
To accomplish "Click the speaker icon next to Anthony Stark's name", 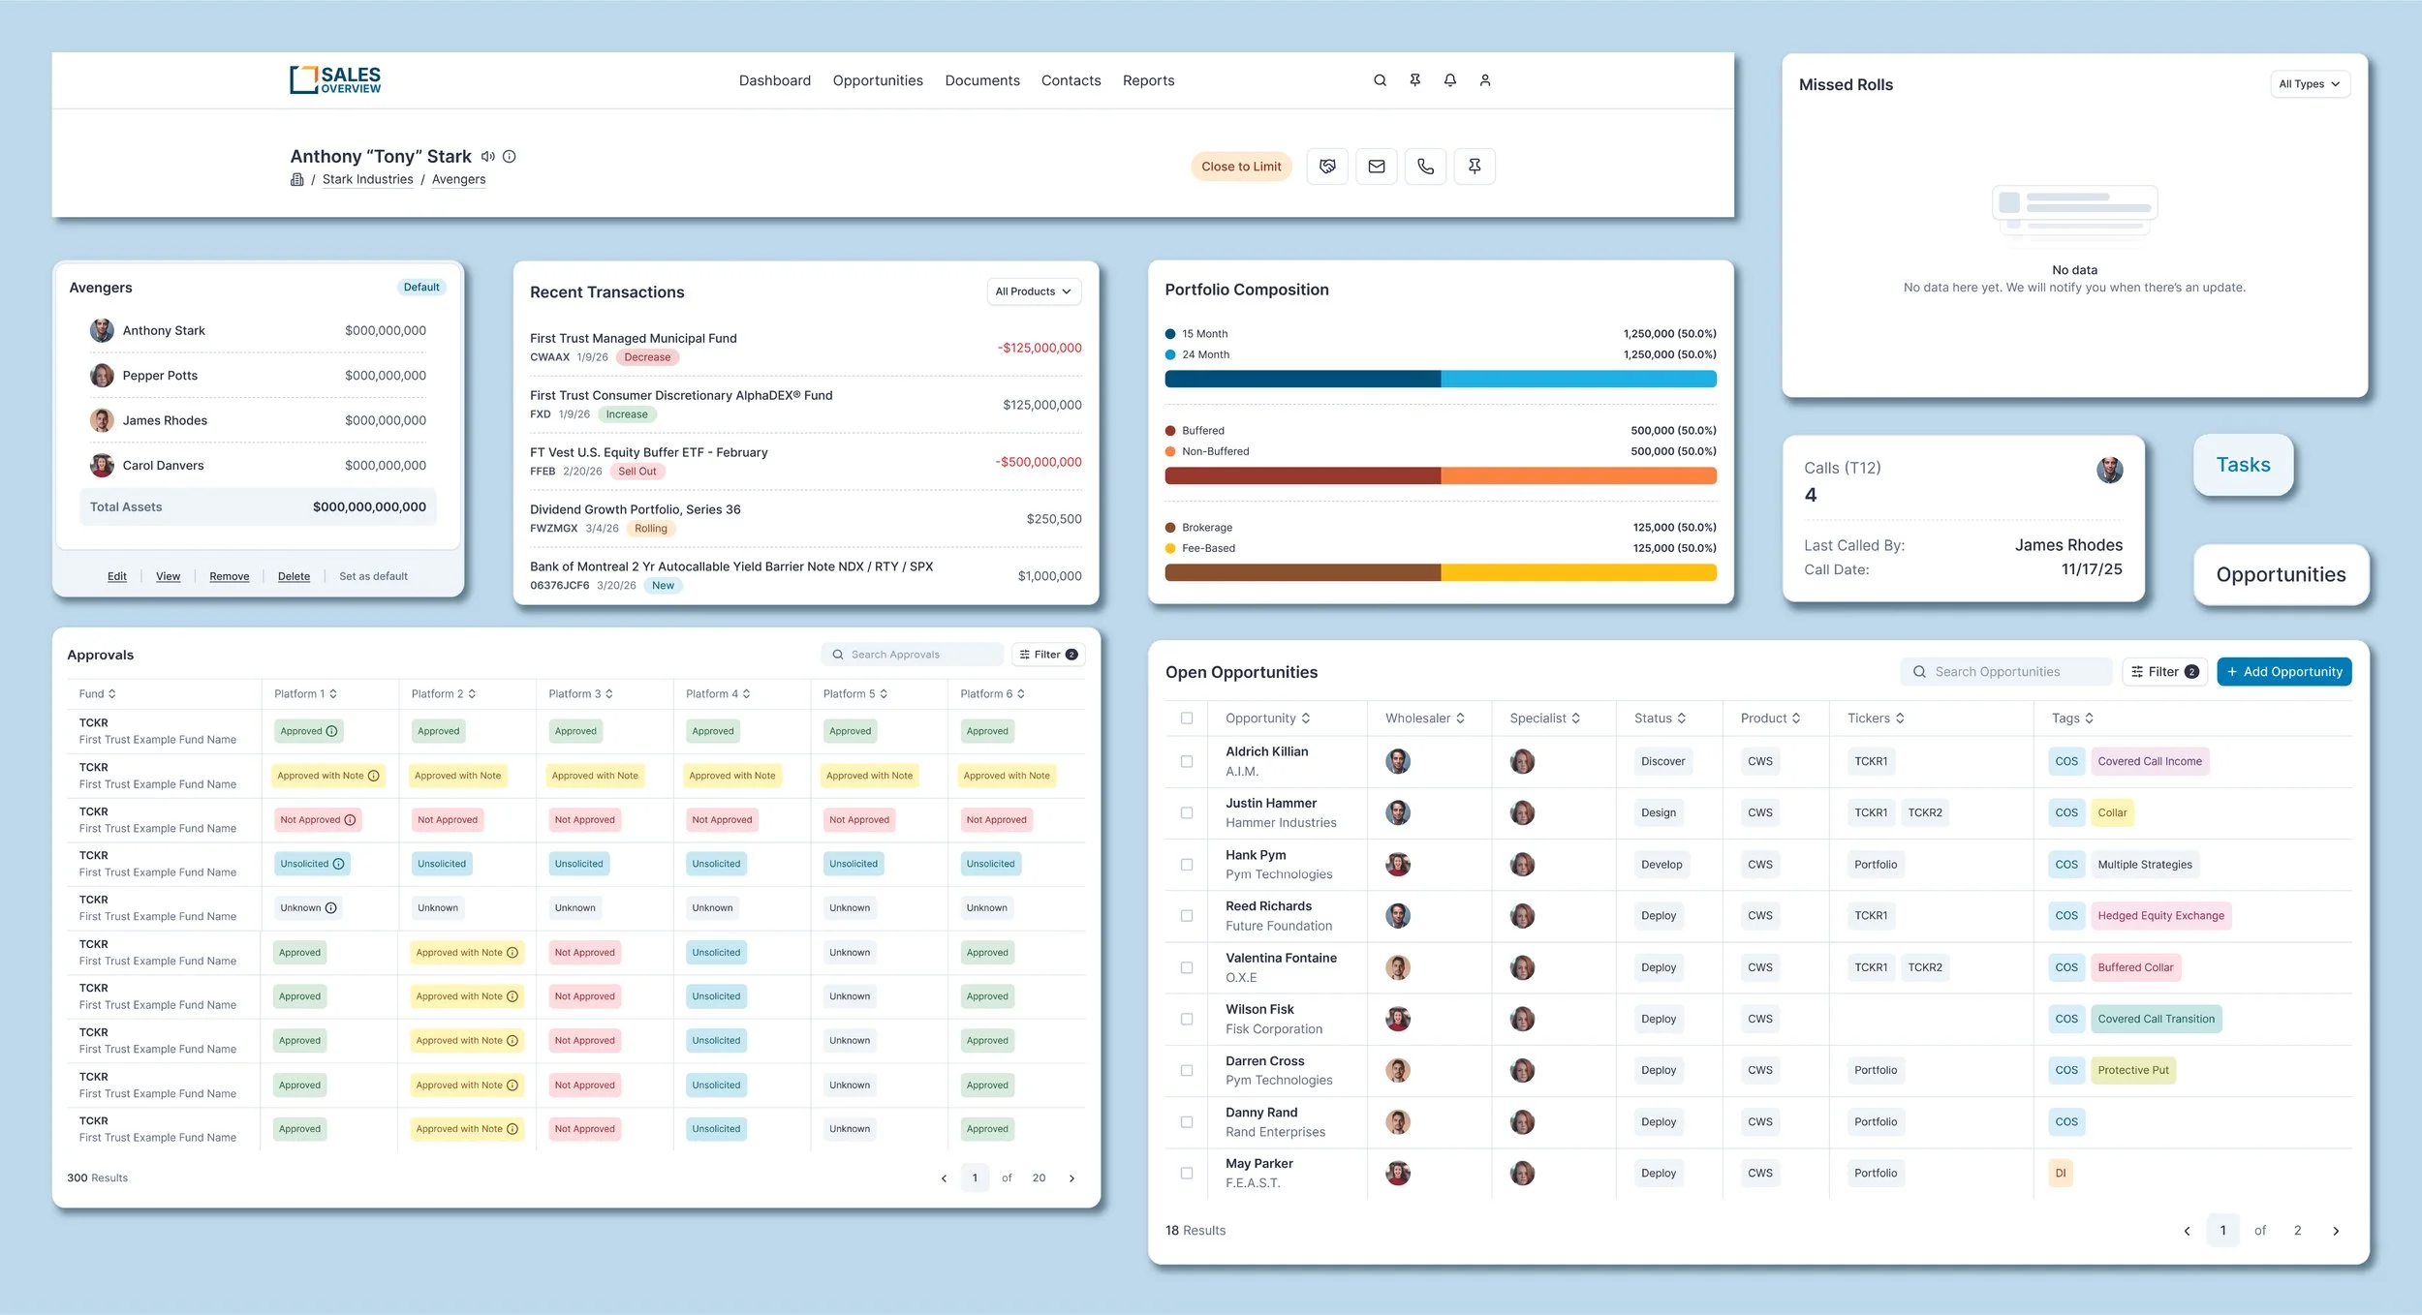I will pos(487,156).
